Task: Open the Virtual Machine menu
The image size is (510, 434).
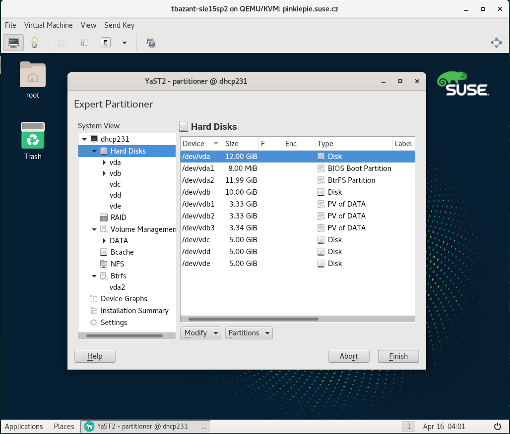Action: [x=48, y=25]
